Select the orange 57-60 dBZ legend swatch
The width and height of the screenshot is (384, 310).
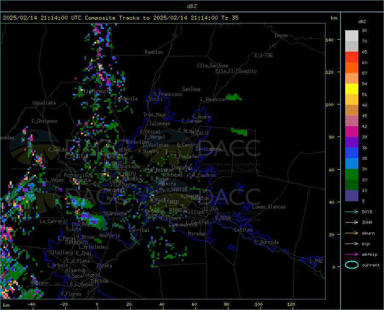[x=352, y=68]
